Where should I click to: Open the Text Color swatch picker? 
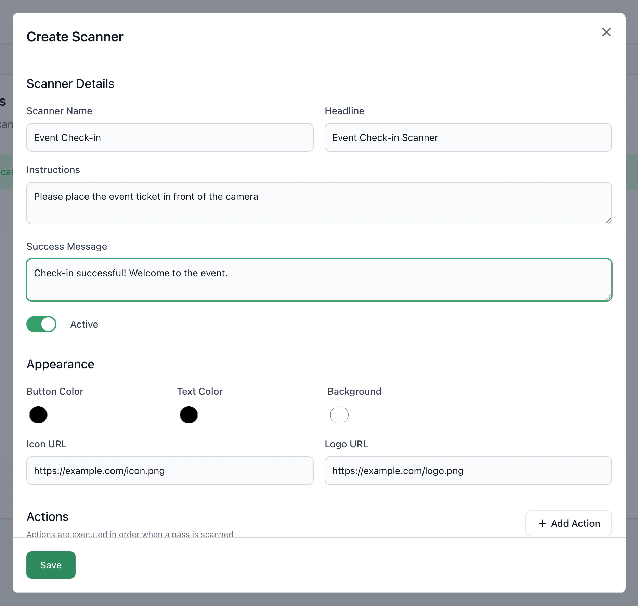[189, 415]
